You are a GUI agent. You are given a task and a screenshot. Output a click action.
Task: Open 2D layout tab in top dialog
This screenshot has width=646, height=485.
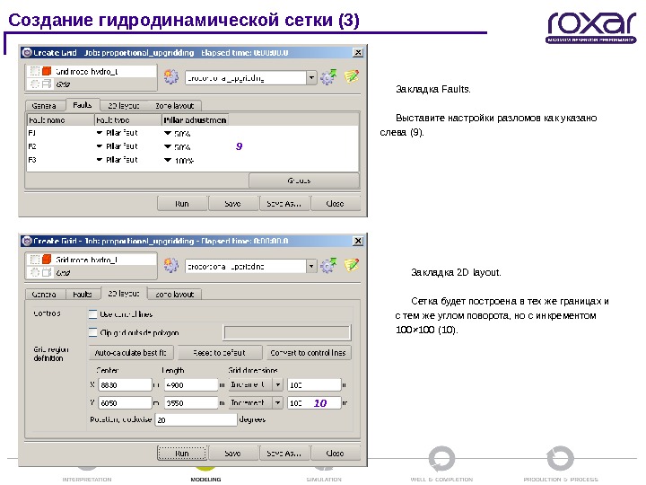tap(123, 106)
